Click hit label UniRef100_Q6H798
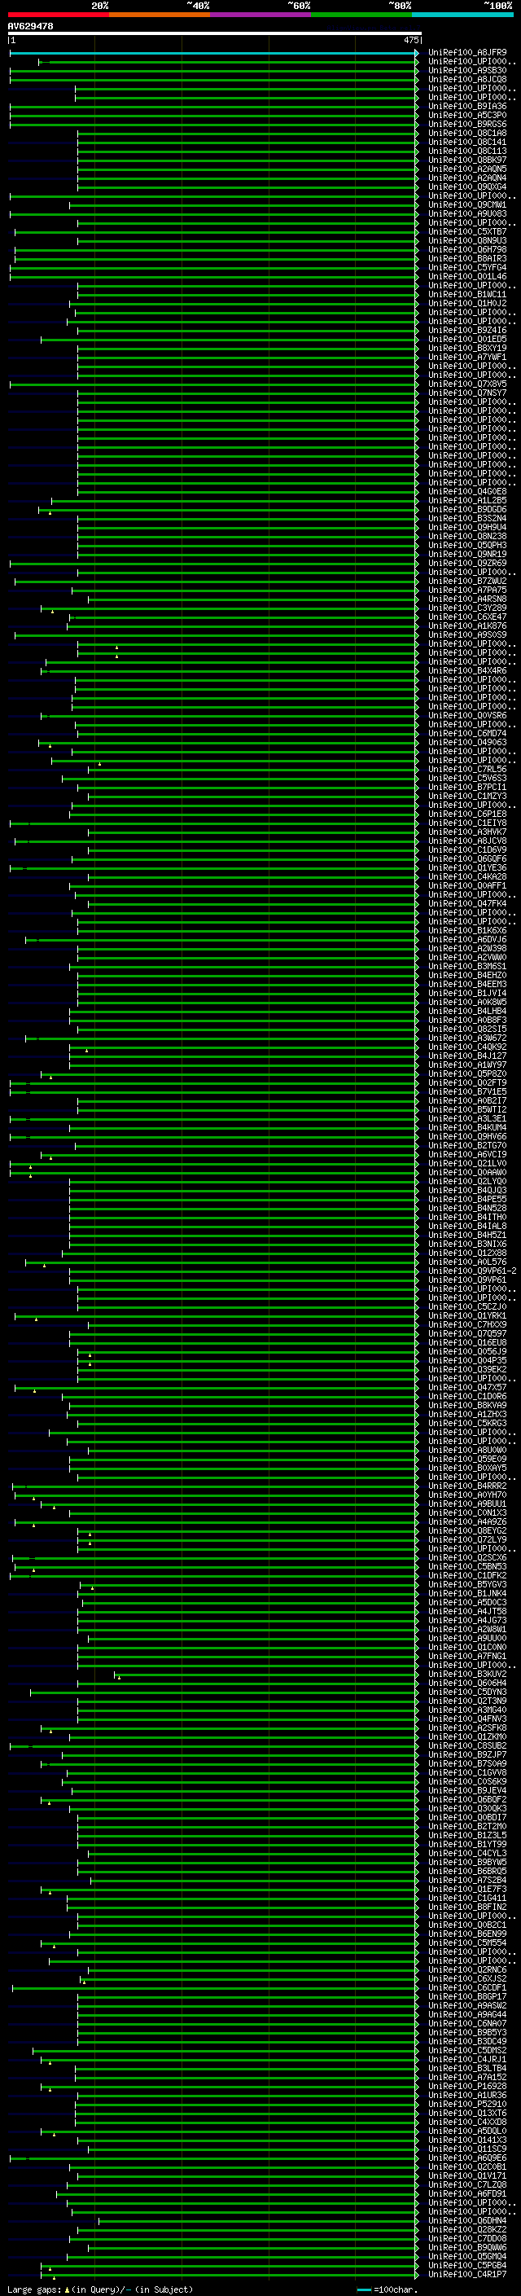521x2296 pixels. click(x=466, y=249)
